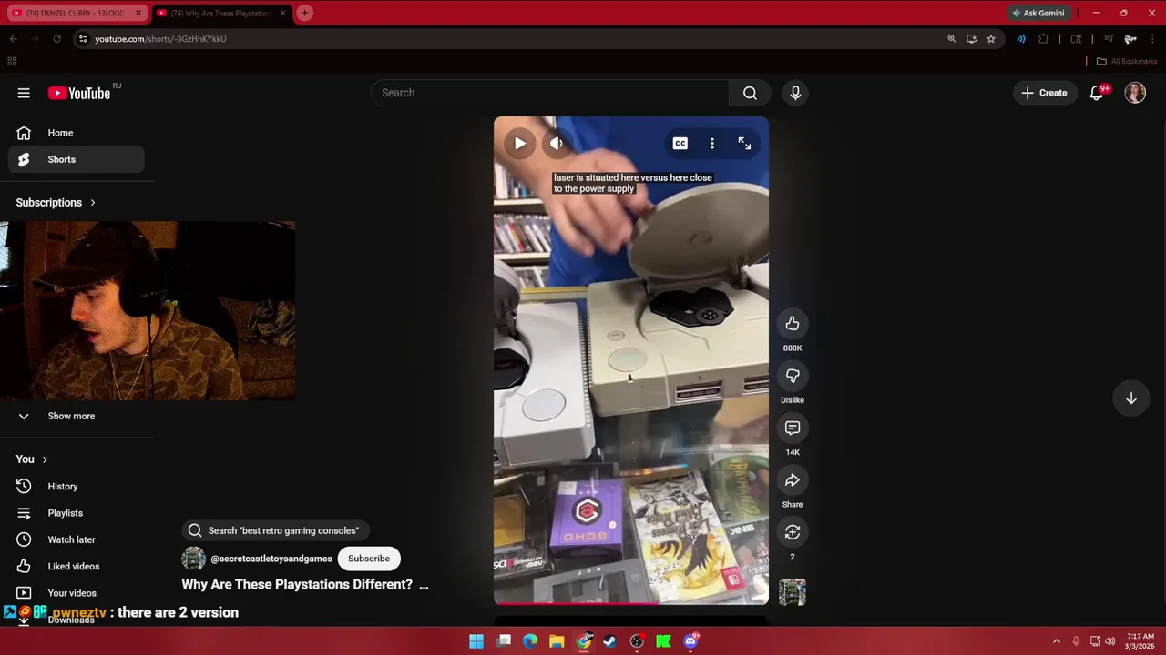Open the 14K comments panel
Viewport: 1166px width, 655px height.
click(x=793, y=428)
